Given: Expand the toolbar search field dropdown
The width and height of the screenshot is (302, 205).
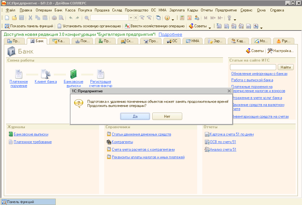Looking at the screenshot, I should (131, 18).
